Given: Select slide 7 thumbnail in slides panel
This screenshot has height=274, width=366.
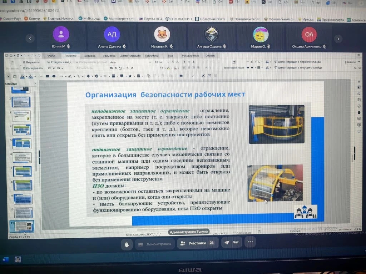Looking at the screenshot, I should 23,171.
